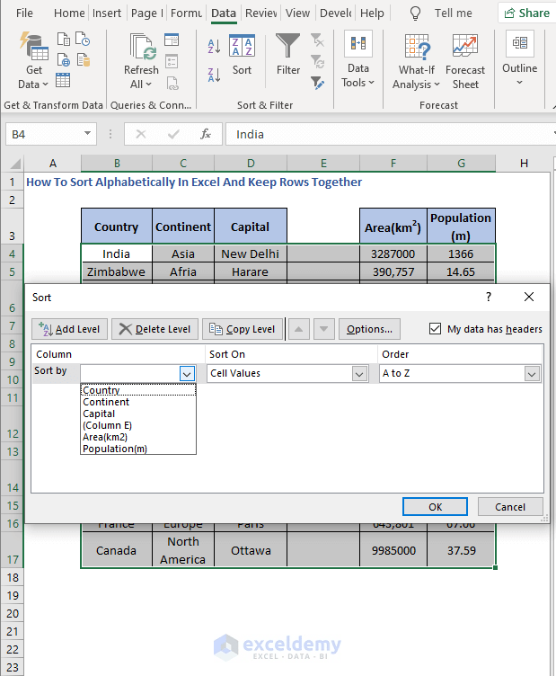
Task: Click the Canada cell
Action: pyautogui.click(x=116, y=550)
